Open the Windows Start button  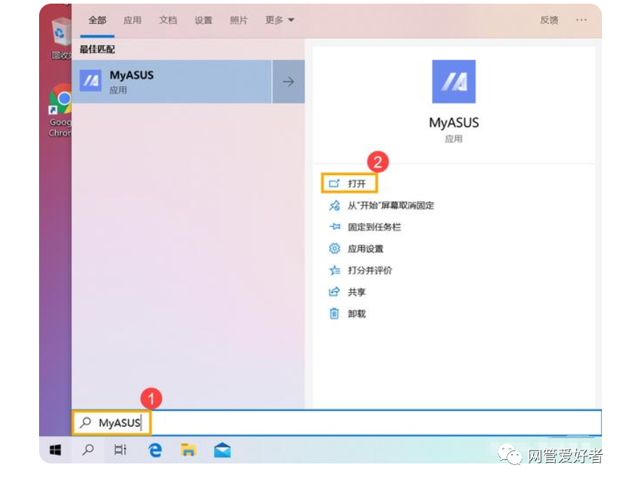[x=55, y=450]
